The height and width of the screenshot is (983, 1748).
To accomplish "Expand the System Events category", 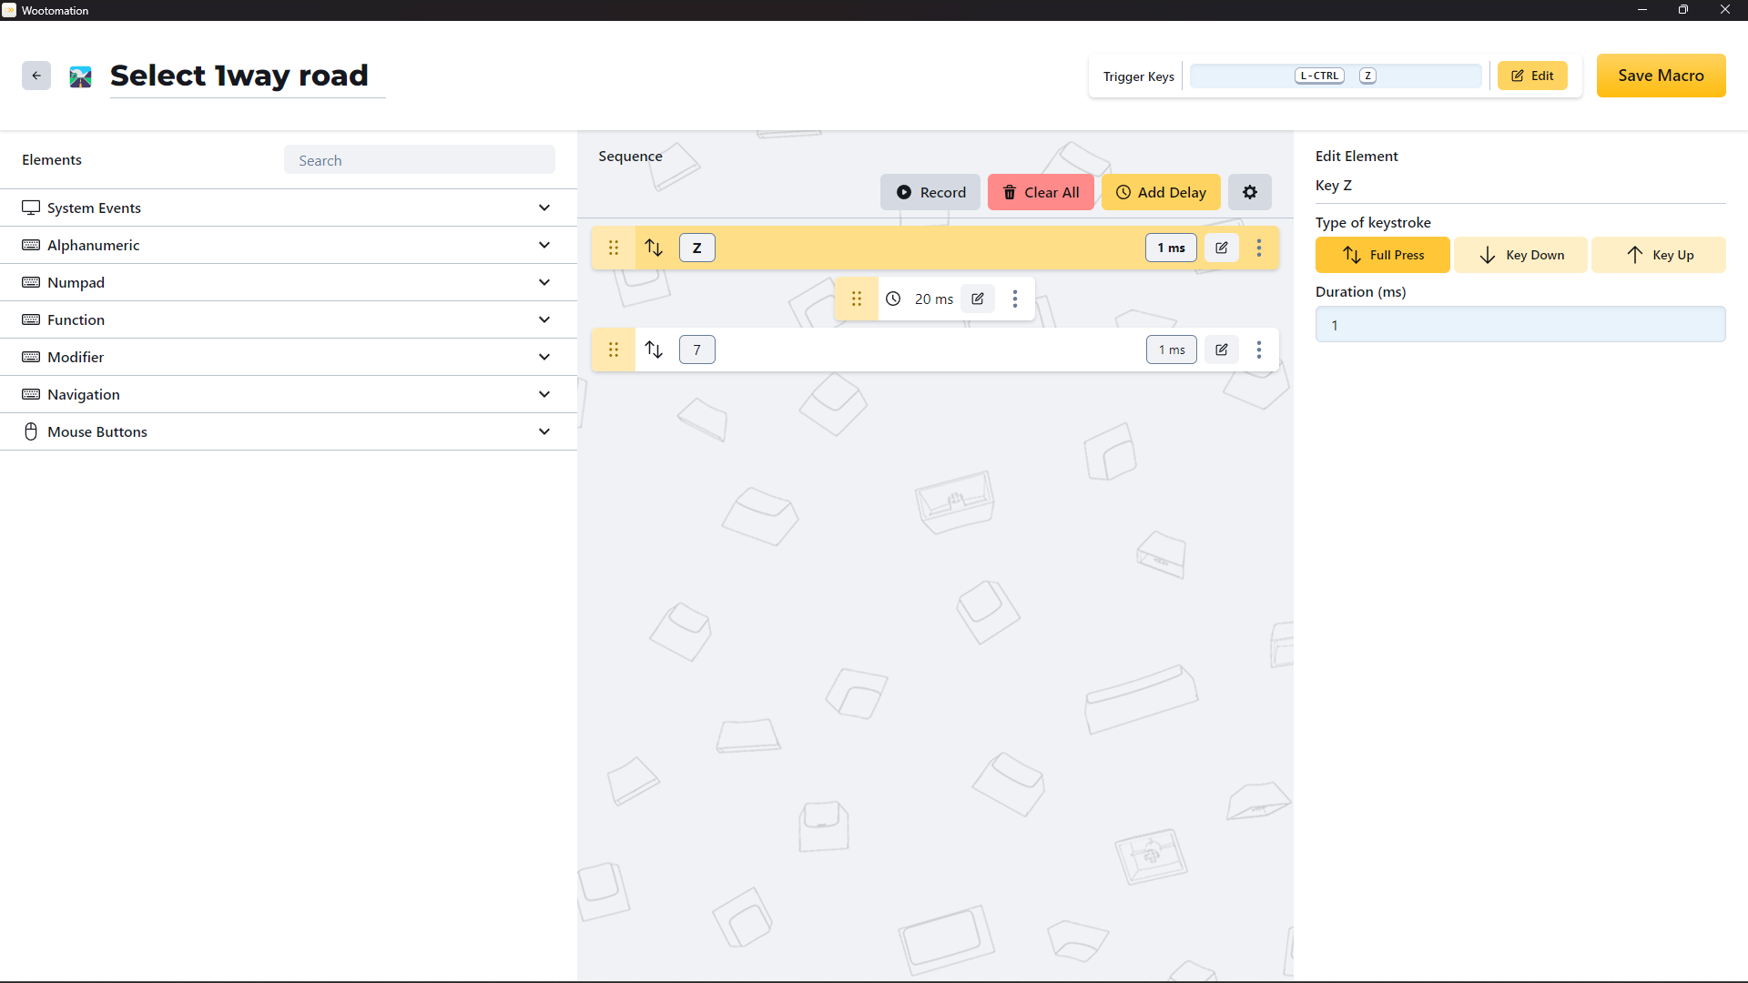I will click(x=288, y=208).
